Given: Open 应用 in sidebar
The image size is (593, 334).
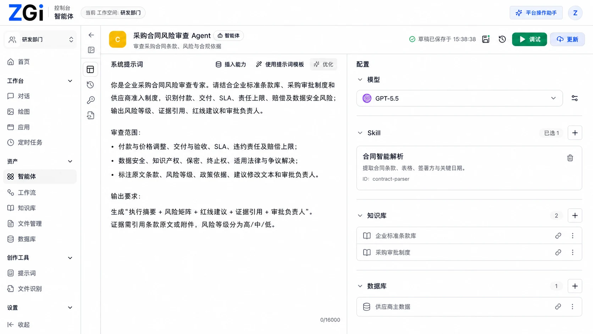Looking at the screenshot, I should [x=40, y=127].
